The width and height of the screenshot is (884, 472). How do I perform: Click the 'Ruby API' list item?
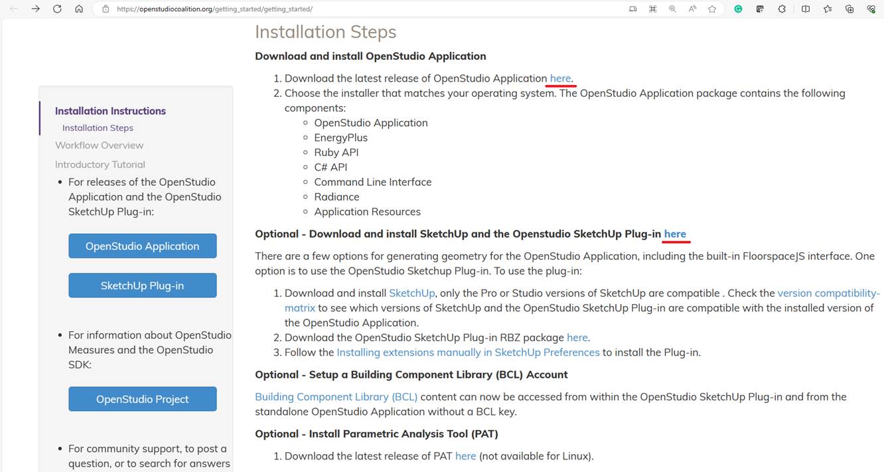click(336, 153)
